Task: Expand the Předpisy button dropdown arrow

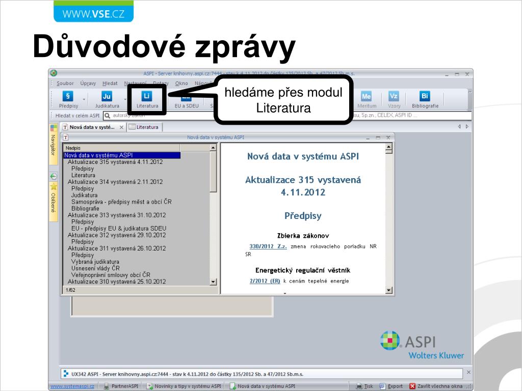Action: click(84, 99)
